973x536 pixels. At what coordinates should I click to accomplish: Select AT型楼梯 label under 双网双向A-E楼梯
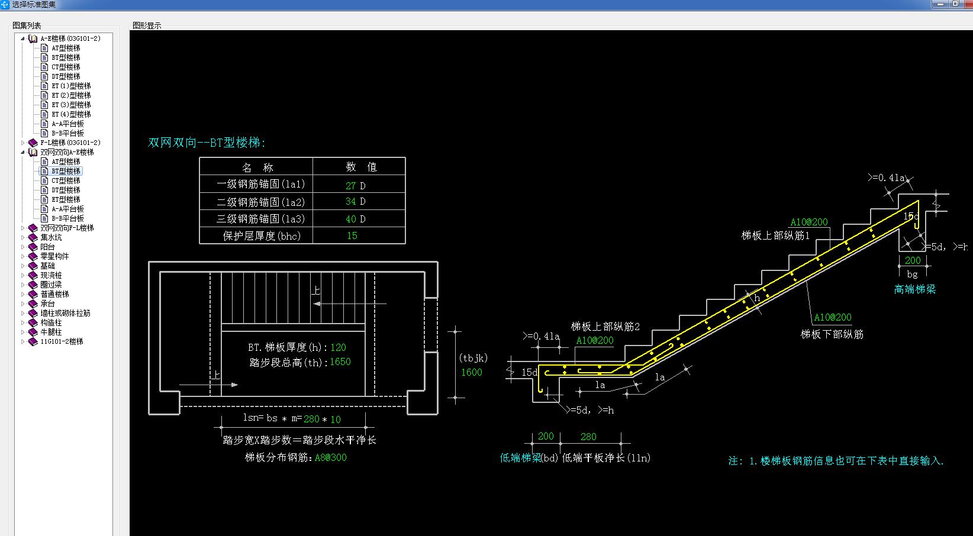coord(66,162)
